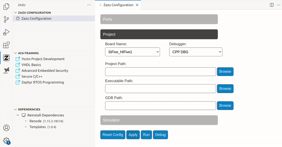Viewport: 282px width, 147px height.
Task: Select Zazu Configuration in the sidebar
Action: coord(54,18)
